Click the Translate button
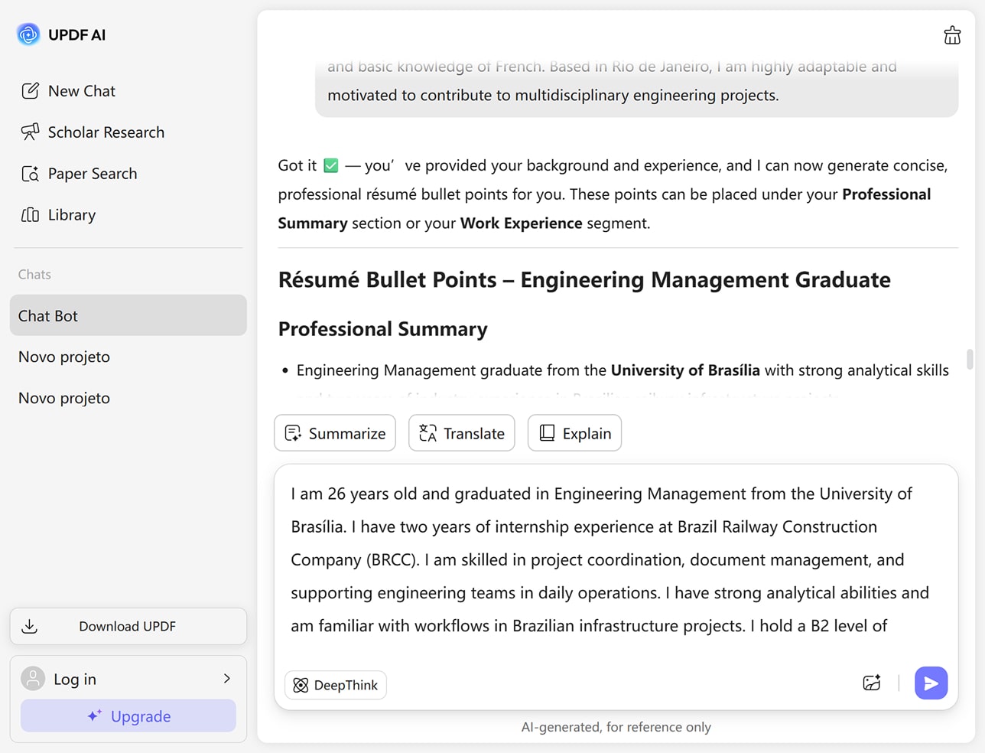 coord(462,433)
